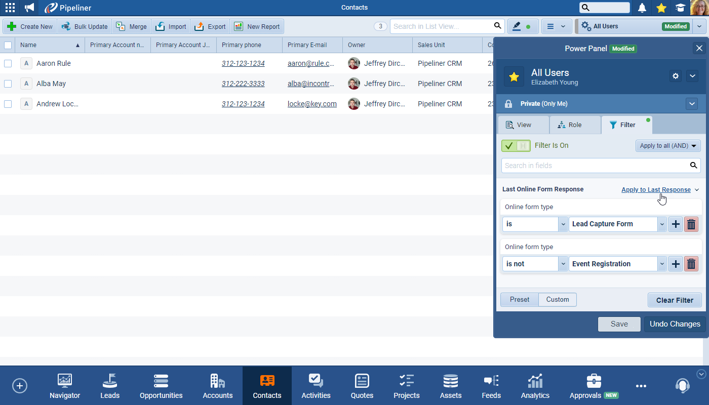
Task: Switch to the Role tab
Action: 575,125
